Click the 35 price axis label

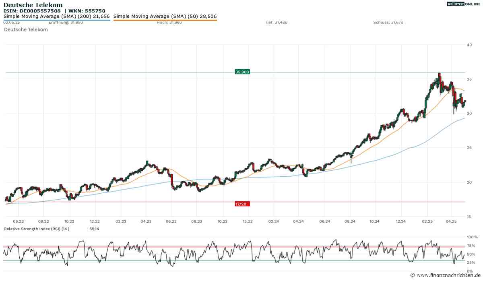point(469,79)
